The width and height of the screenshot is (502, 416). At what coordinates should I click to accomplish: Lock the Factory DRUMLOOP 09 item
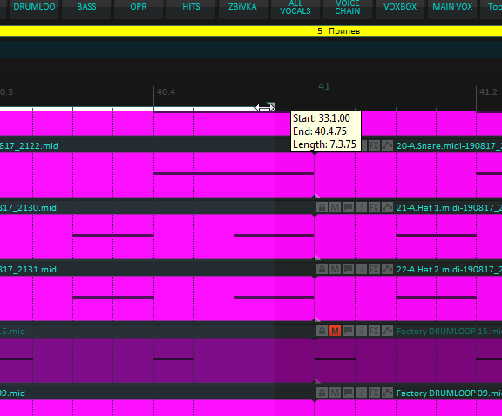[322, 393]
